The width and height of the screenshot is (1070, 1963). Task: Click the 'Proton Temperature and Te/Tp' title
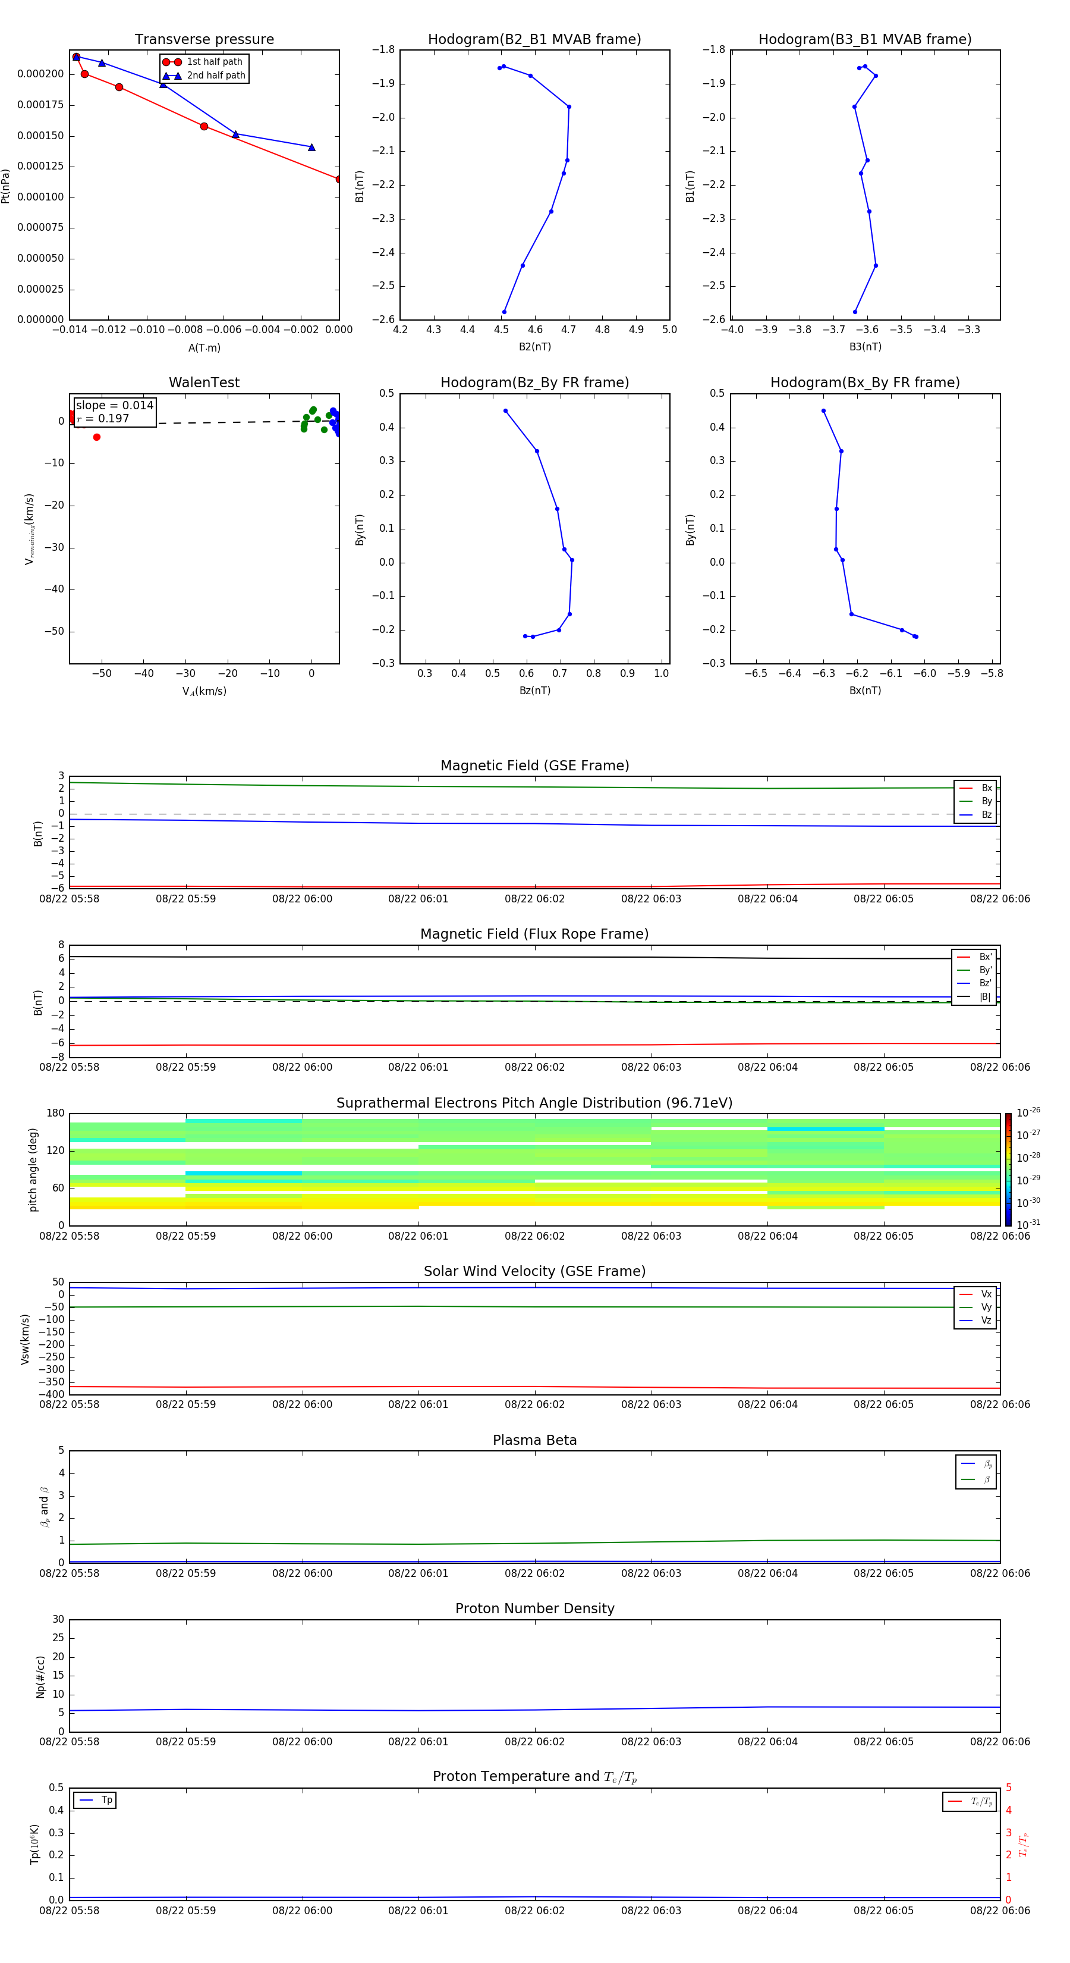pos(534,1777)
